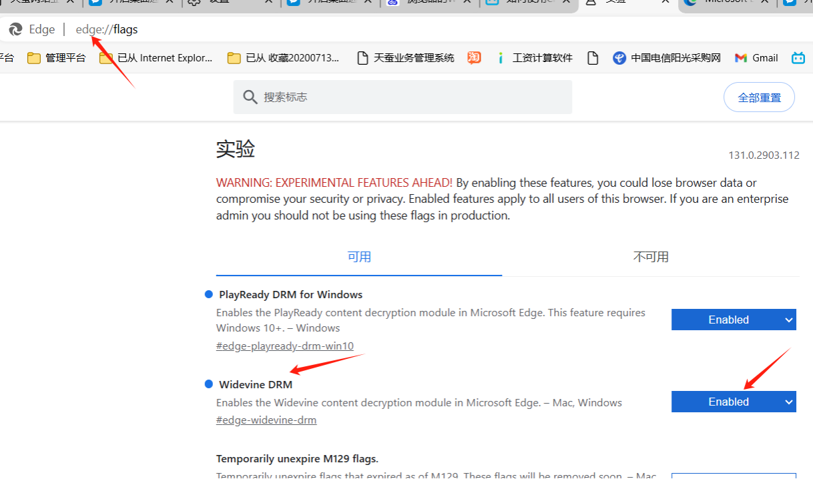Click the 搜索标志 search field
Image resolution: width=813 pixels, height=479 pixels.
(x=402, y=97)
